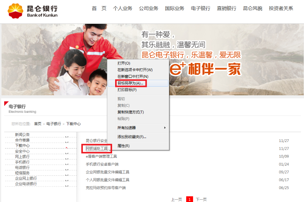Image resolution: width=304 pixels, height=202 pixels.
Task: Expand chevron beside 安全中心 in sidebar
Action: tap(66, 153)
